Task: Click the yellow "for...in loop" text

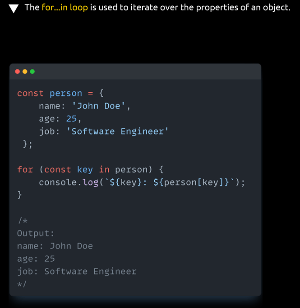Action: [61, 8]
